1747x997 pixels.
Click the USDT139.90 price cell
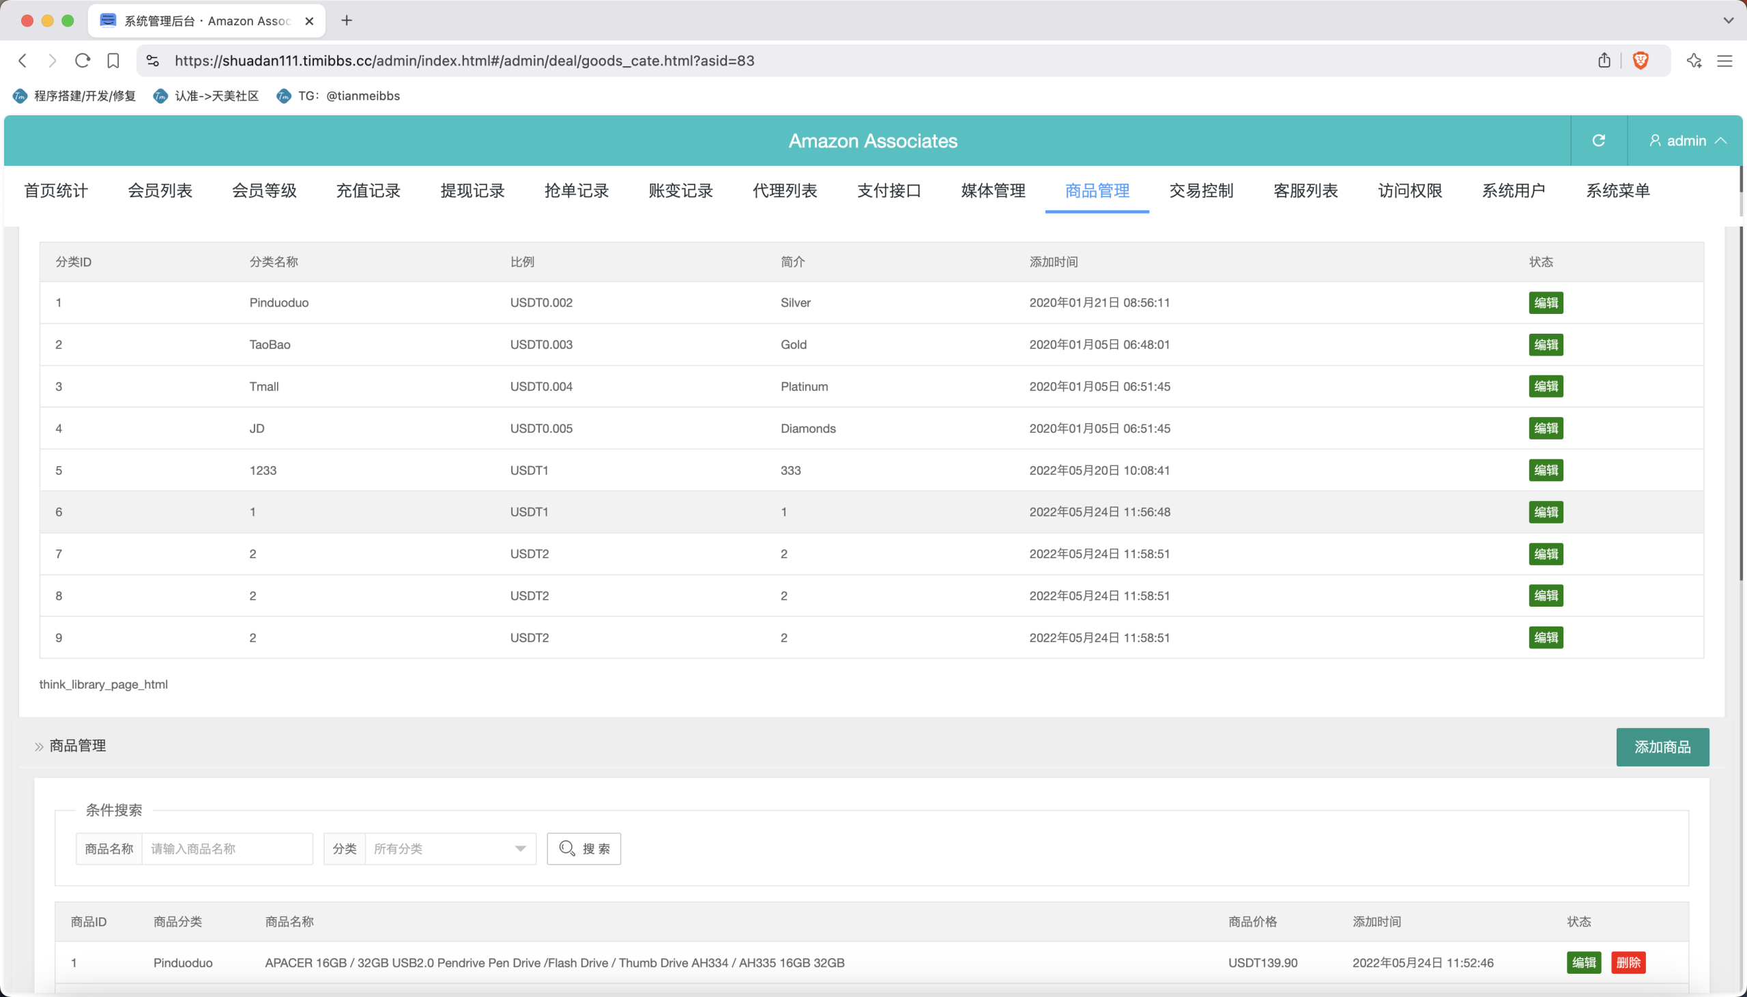tap(1263, 963)
